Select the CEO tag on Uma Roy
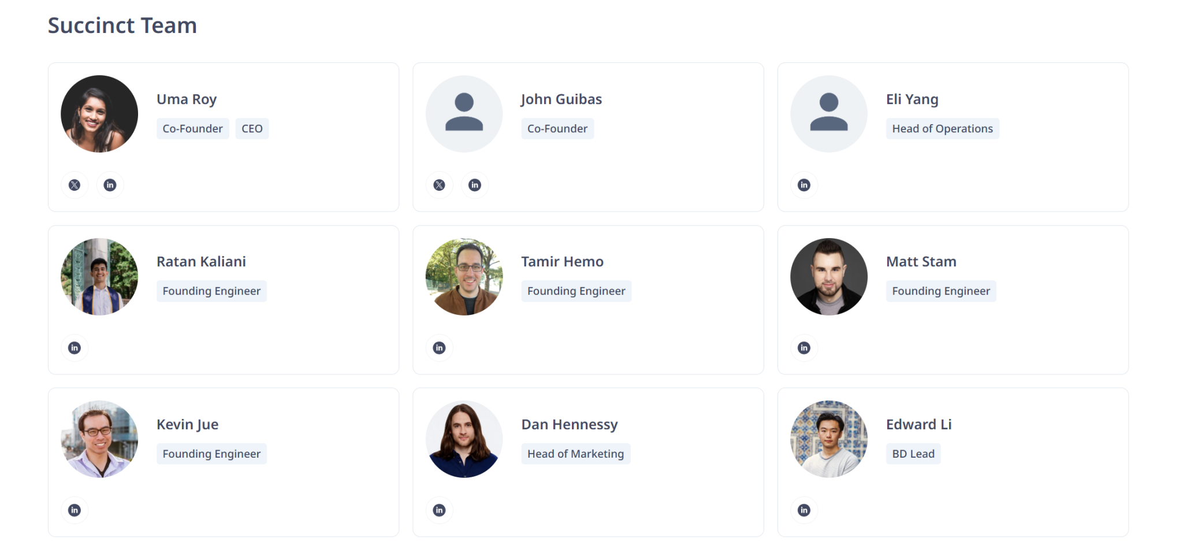 pyautogui.click(x=252, y=129)
